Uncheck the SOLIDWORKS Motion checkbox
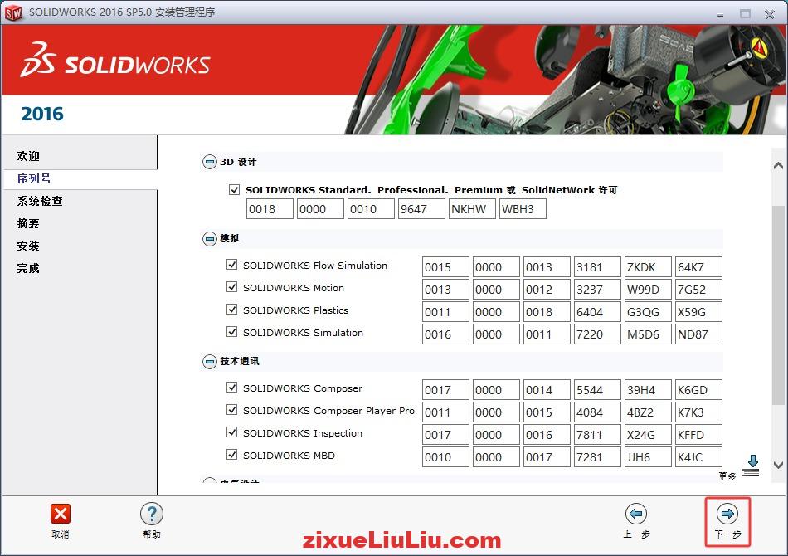This screenshot has height=556, width=788. click(x=233, y=288)
